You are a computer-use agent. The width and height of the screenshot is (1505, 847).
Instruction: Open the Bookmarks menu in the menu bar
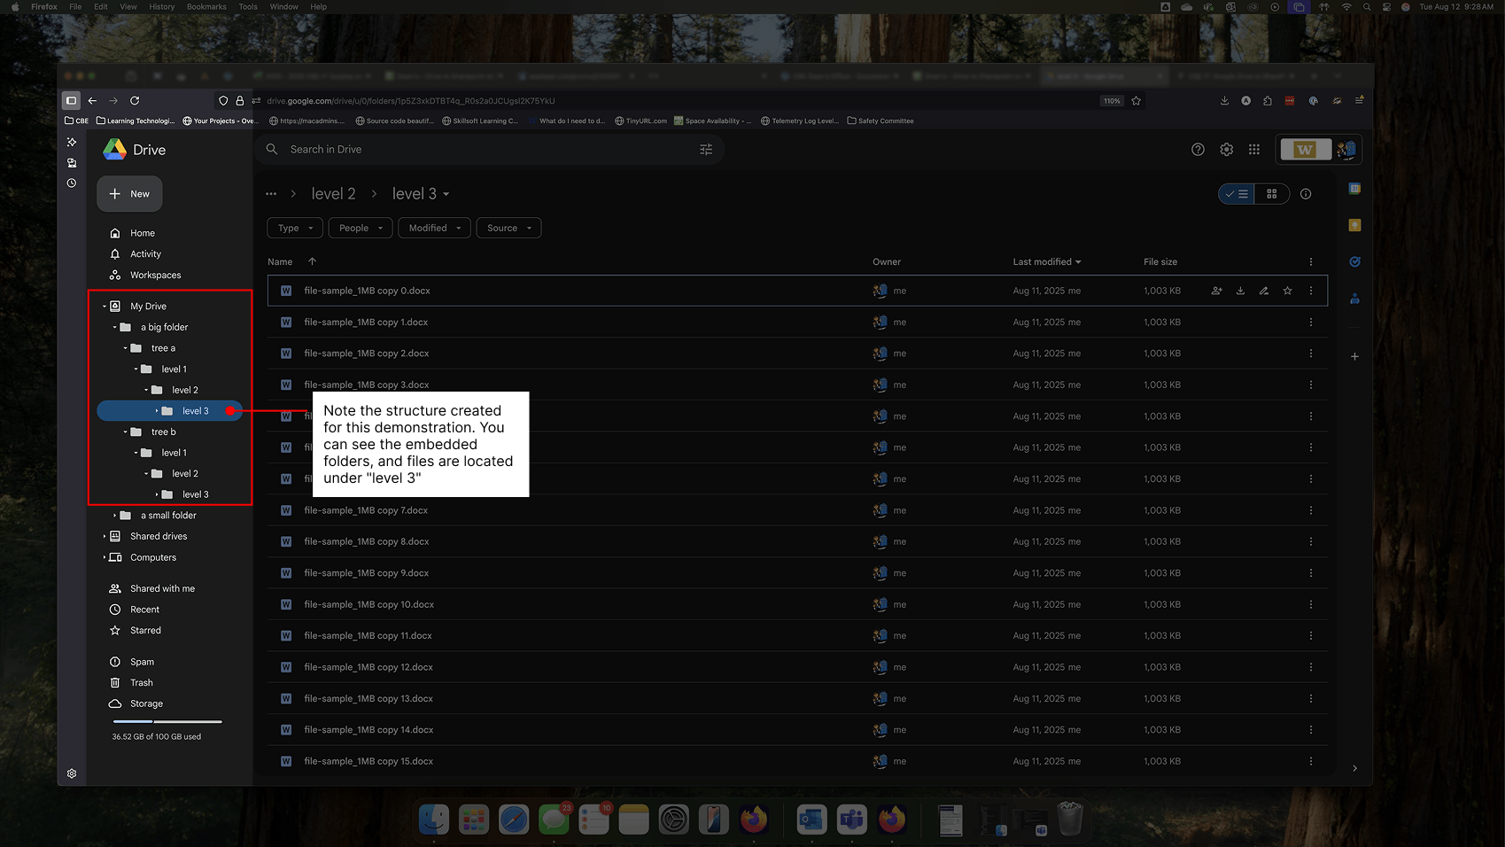pyautogui.click(x=206, y=6)
